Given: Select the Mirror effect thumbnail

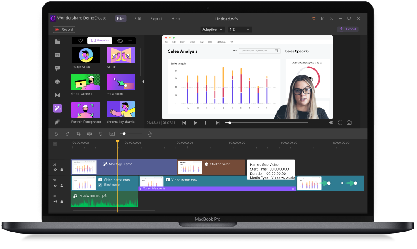Looking at the screenshot, I should tap(121, 55).
